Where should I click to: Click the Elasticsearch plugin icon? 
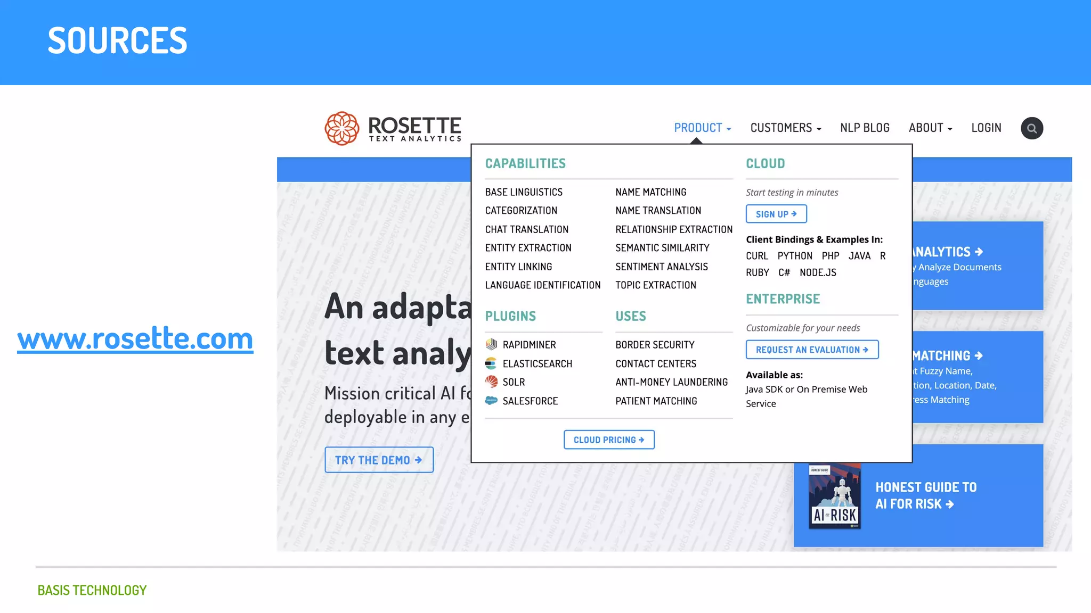pyautogui.click(x=491, y=363)
